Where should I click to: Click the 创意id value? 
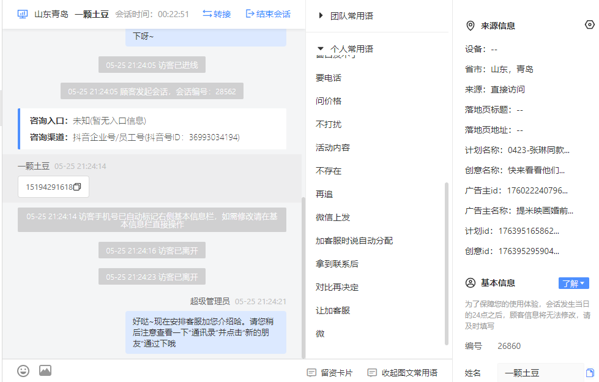click(x=529, y=252)
